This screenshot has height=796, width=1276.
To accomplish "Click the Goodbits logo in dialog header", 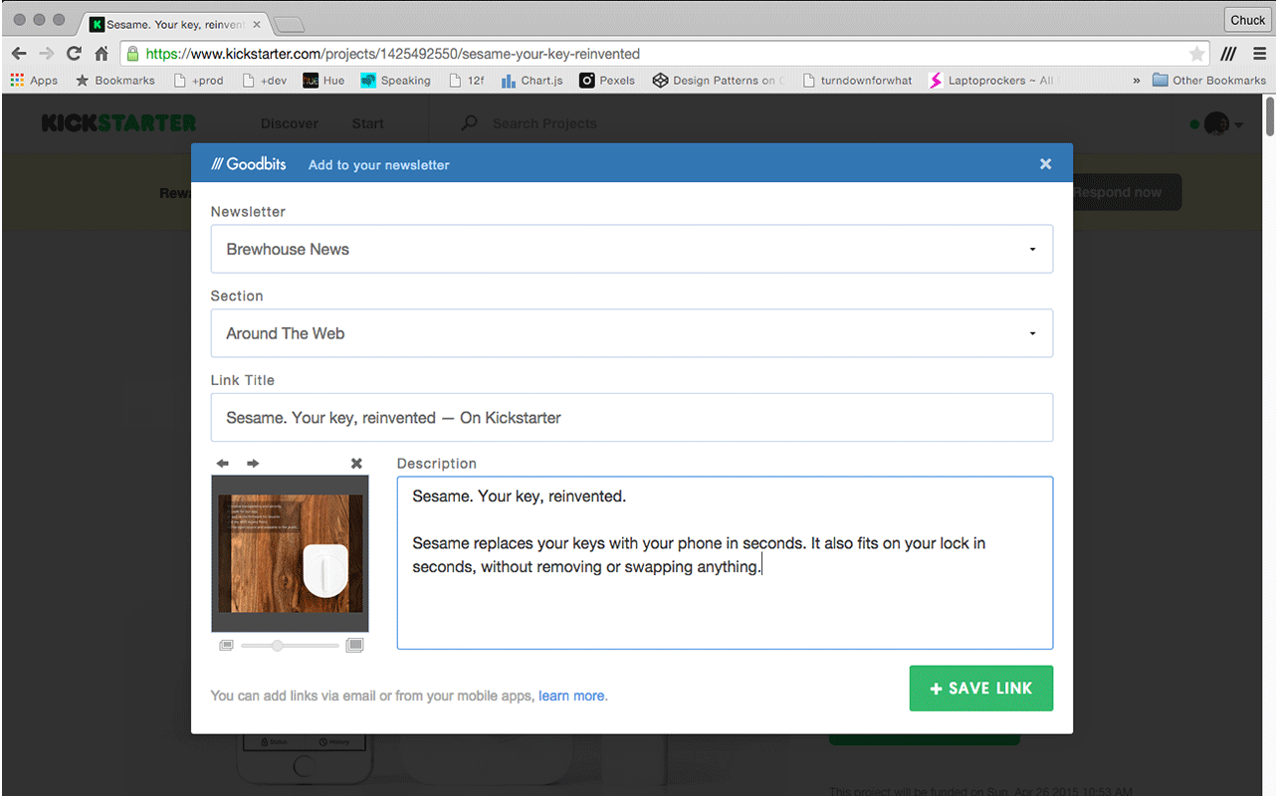I will pos(249,164).
